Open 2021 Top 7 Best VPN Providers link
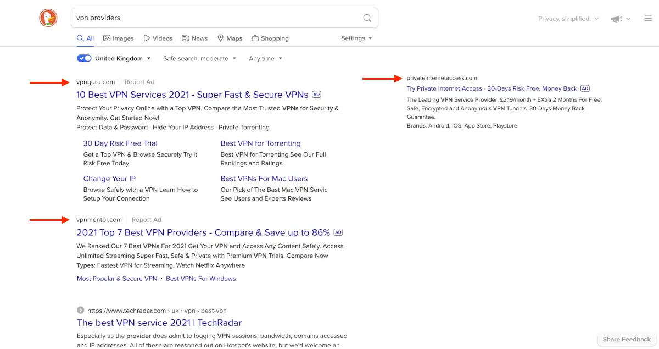Viewport: 659px width, 349px height. click(203, 232)
